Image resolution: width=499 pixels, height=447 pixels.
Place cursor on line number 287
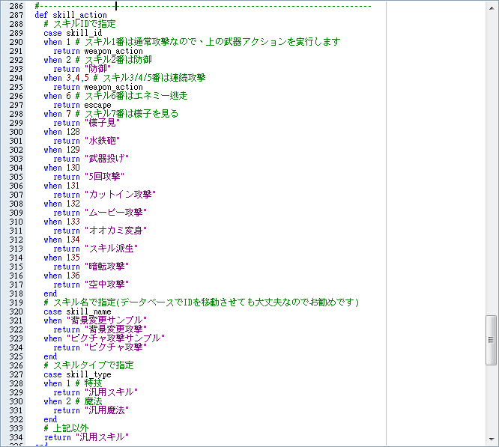pos(16,15)
